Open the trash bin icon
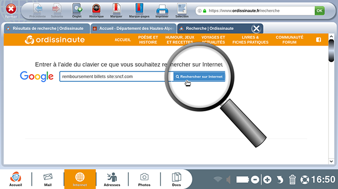Image resolution: width=338 pixels, height=189 pixels. pyautogui.click(x=292, y=180)
